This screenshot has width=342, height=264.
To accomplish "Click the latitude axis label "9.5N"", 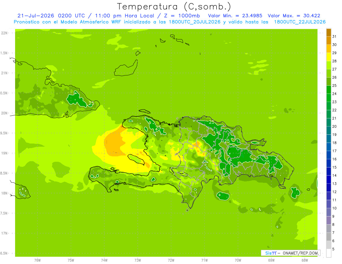I will (4, 133).
